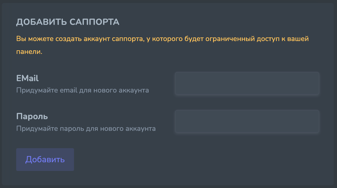The image size is (337, 188).
Task: Click the EMail input field
Action: click(247, 83)
